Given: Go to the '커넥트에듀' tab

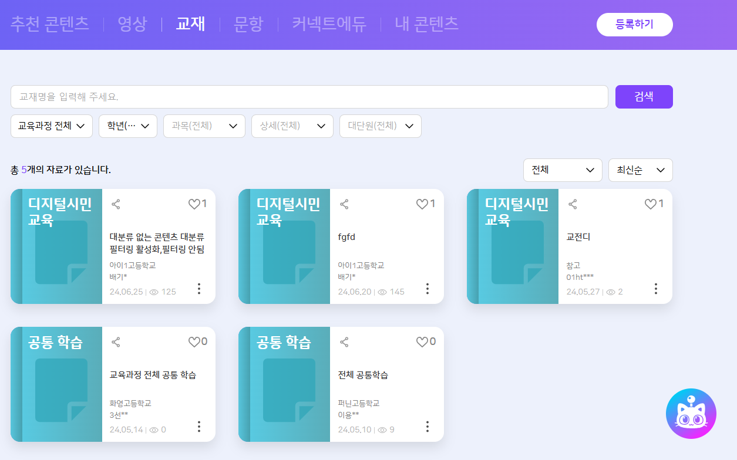Looking at the screenshot, I should click(x=329, y=24).
